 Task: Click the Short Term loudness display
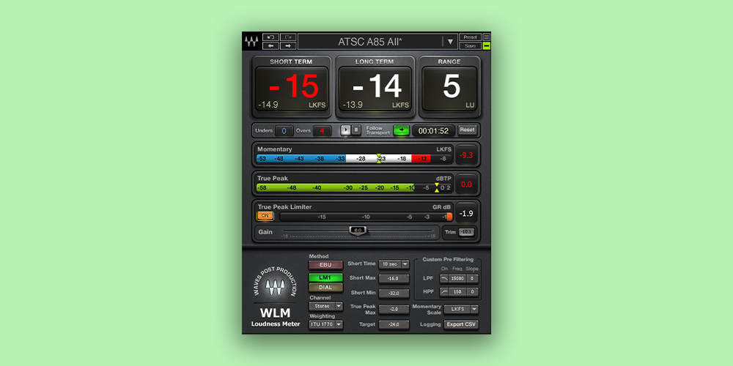pyautogui.click(x=291, y=89)
